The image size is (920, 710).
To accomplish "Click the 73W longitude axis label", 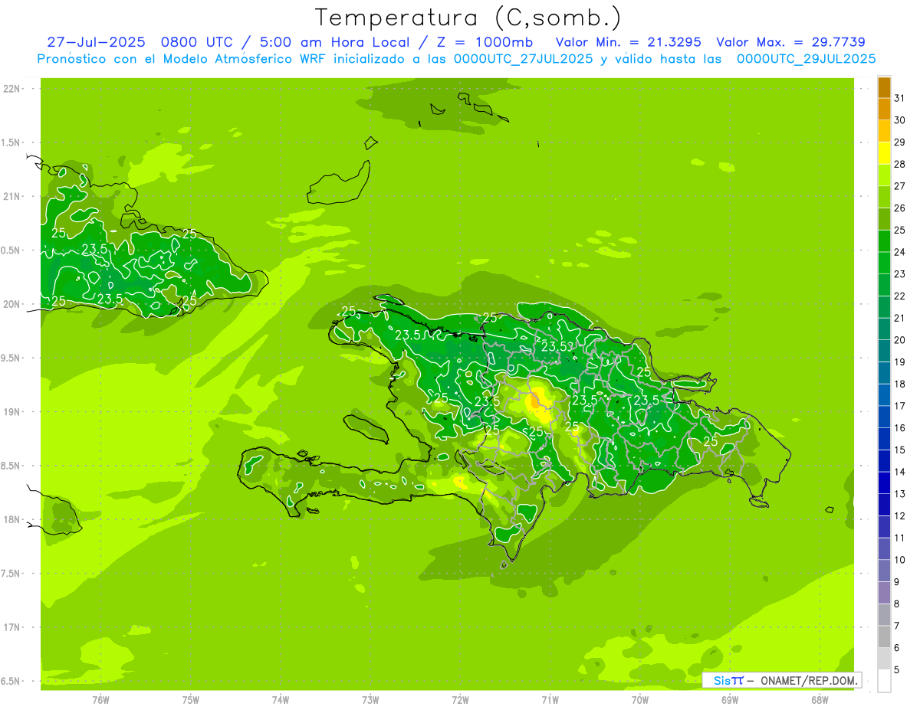I will click(x=370, y=699).
